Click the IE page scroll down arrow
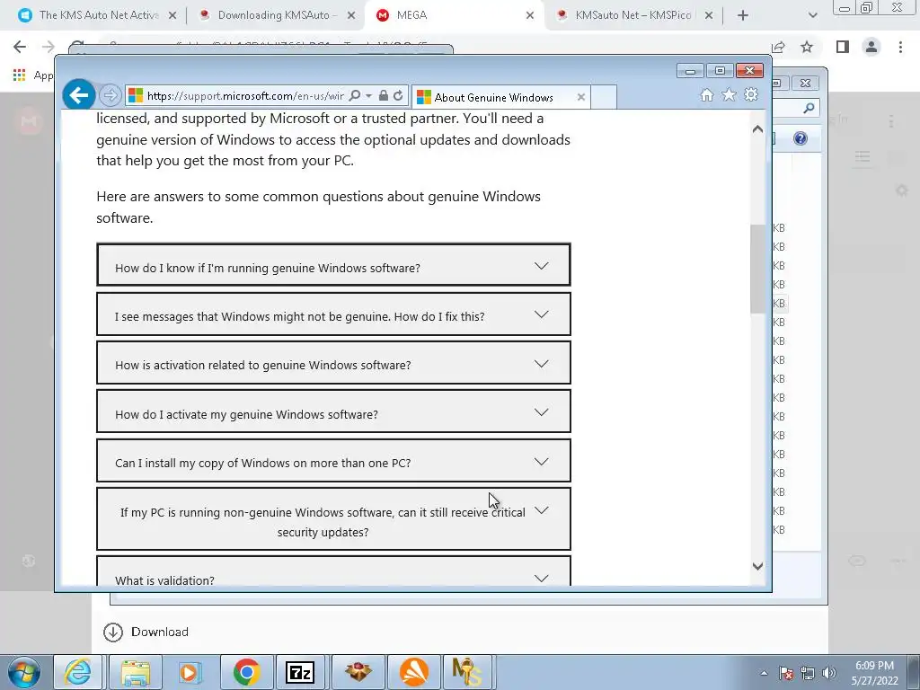This screenshot has height=690, width=920. tap(757, 566)
